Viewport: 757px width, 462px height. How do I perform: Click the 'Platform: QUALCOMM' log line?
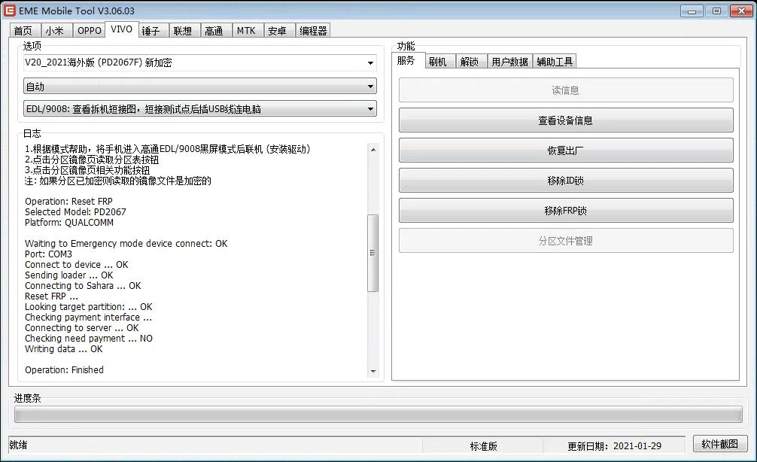69,223
